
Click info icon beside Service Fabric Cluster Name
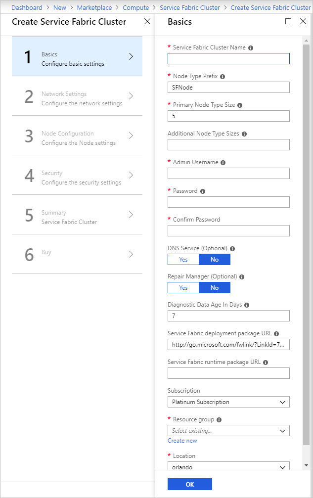[x=251, y=48]
